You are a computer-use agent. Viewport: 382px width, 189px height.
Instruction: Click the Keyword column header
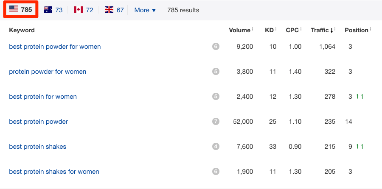coord(22,30)
